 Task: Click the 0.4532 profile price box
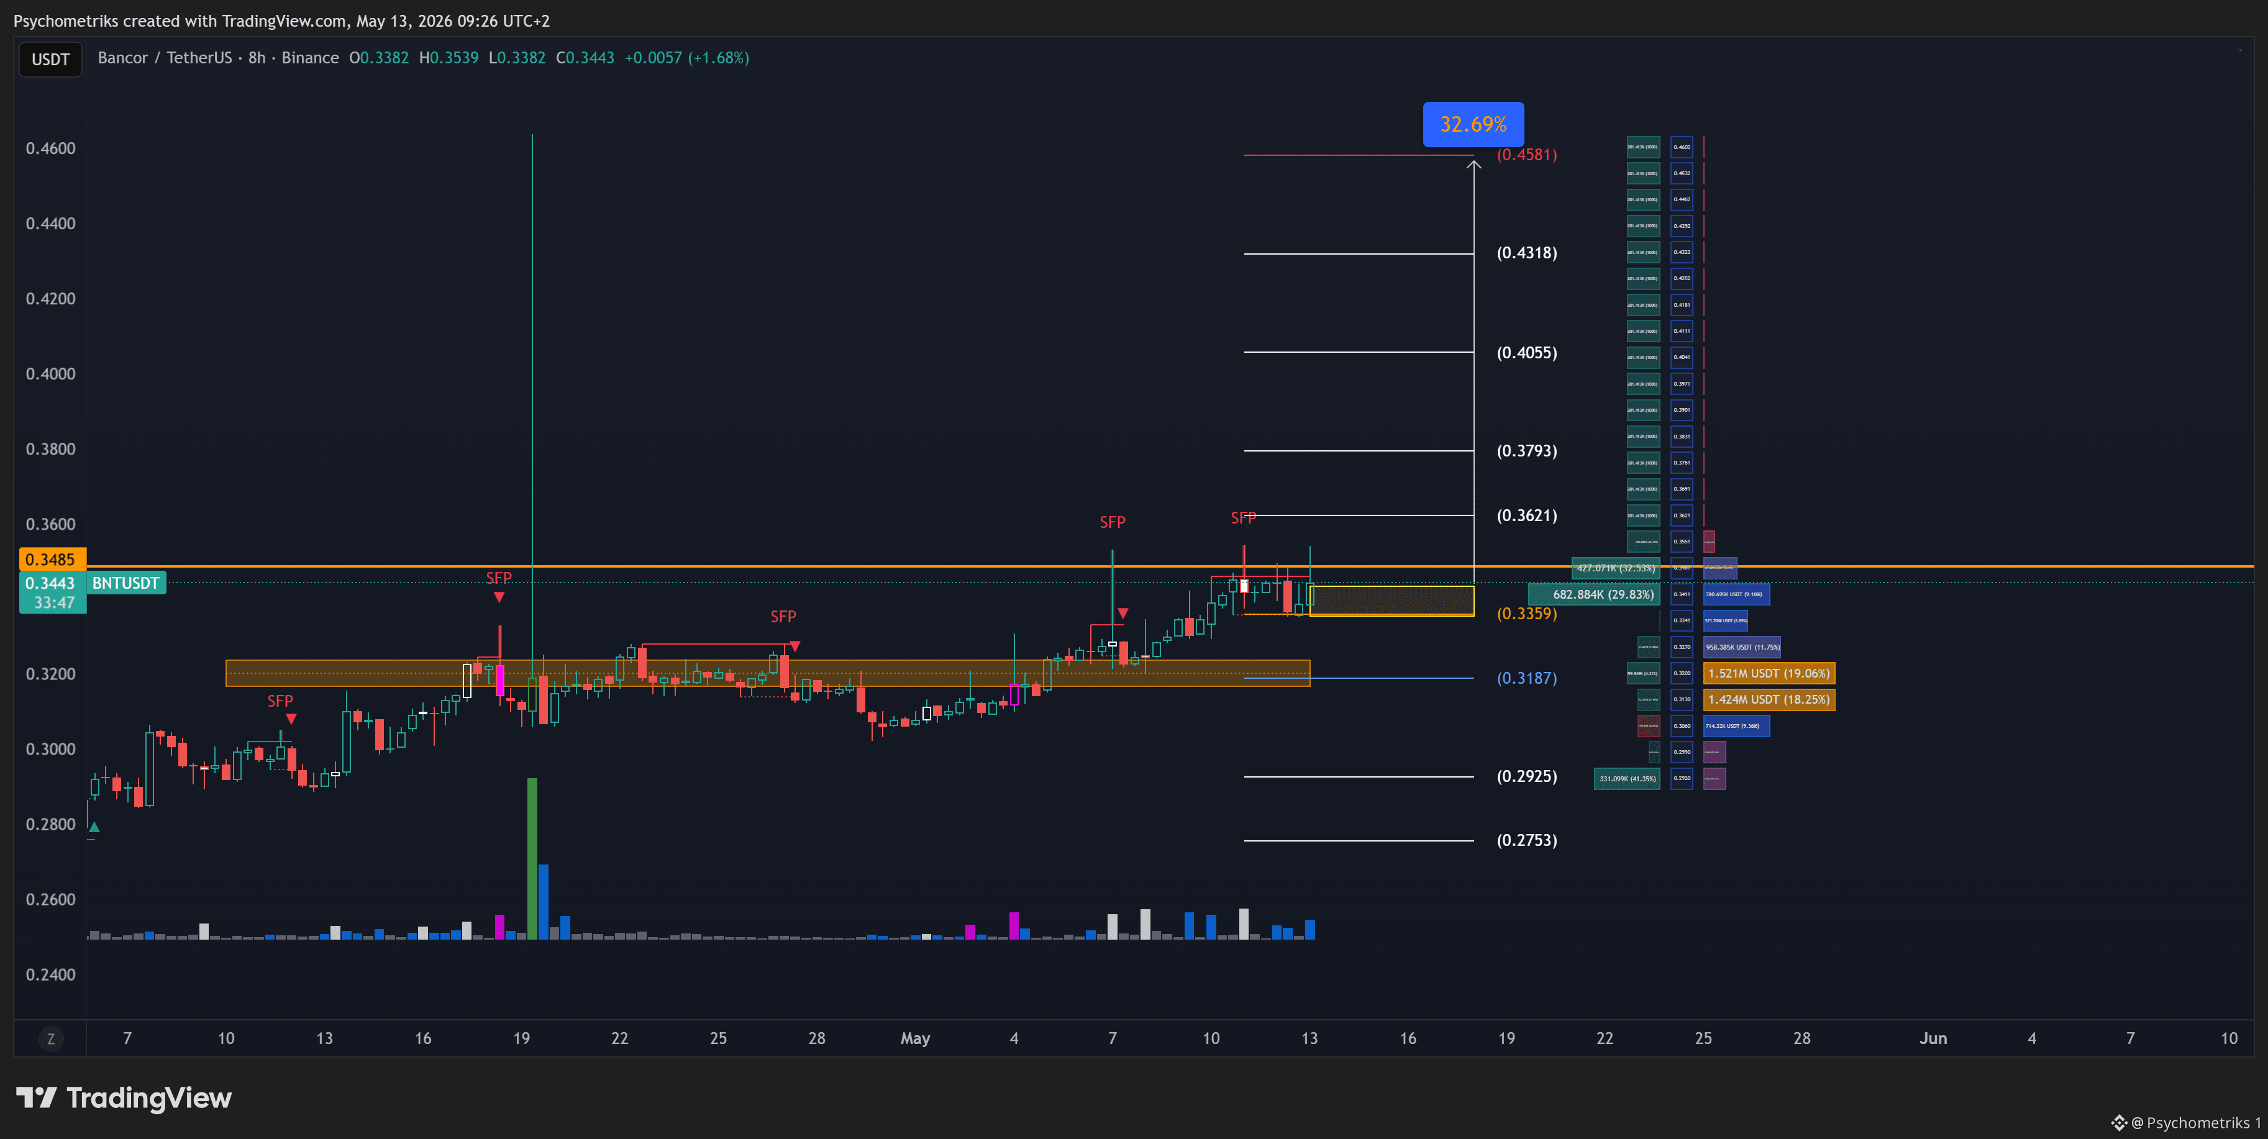(x=1682, y=173)
